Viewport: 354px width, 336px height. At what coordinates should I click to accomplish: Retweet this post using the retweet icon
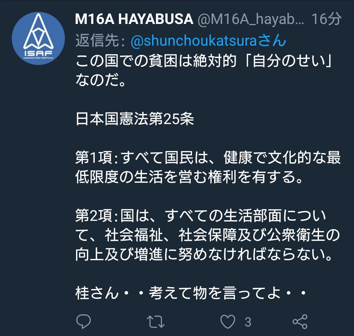tap(156, 322)
